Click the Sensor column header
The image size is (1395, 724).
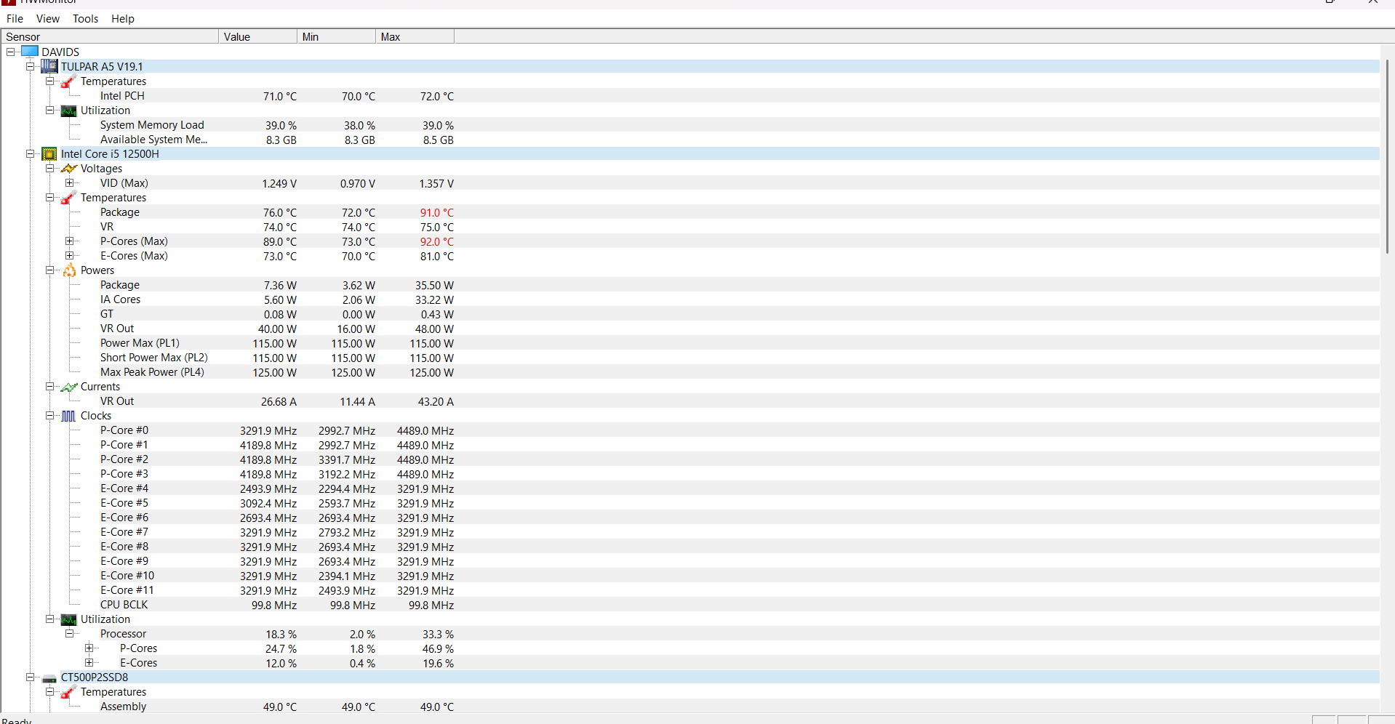coord(110,37)
